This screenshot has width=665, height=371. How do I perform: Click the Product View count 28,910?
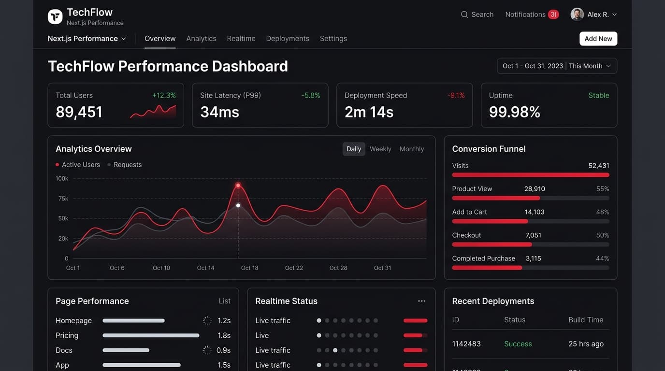tap(535, 189)
